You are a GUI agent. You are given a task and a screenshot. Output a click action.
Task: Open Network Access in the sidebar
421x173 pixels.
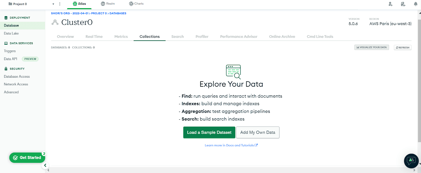coord(16,84)
